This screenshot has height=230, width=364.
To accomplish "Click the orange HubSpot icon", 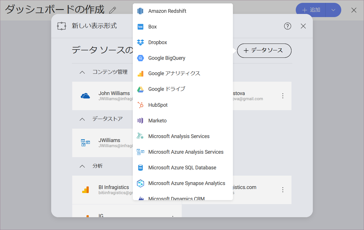I will tap(140, 105).
